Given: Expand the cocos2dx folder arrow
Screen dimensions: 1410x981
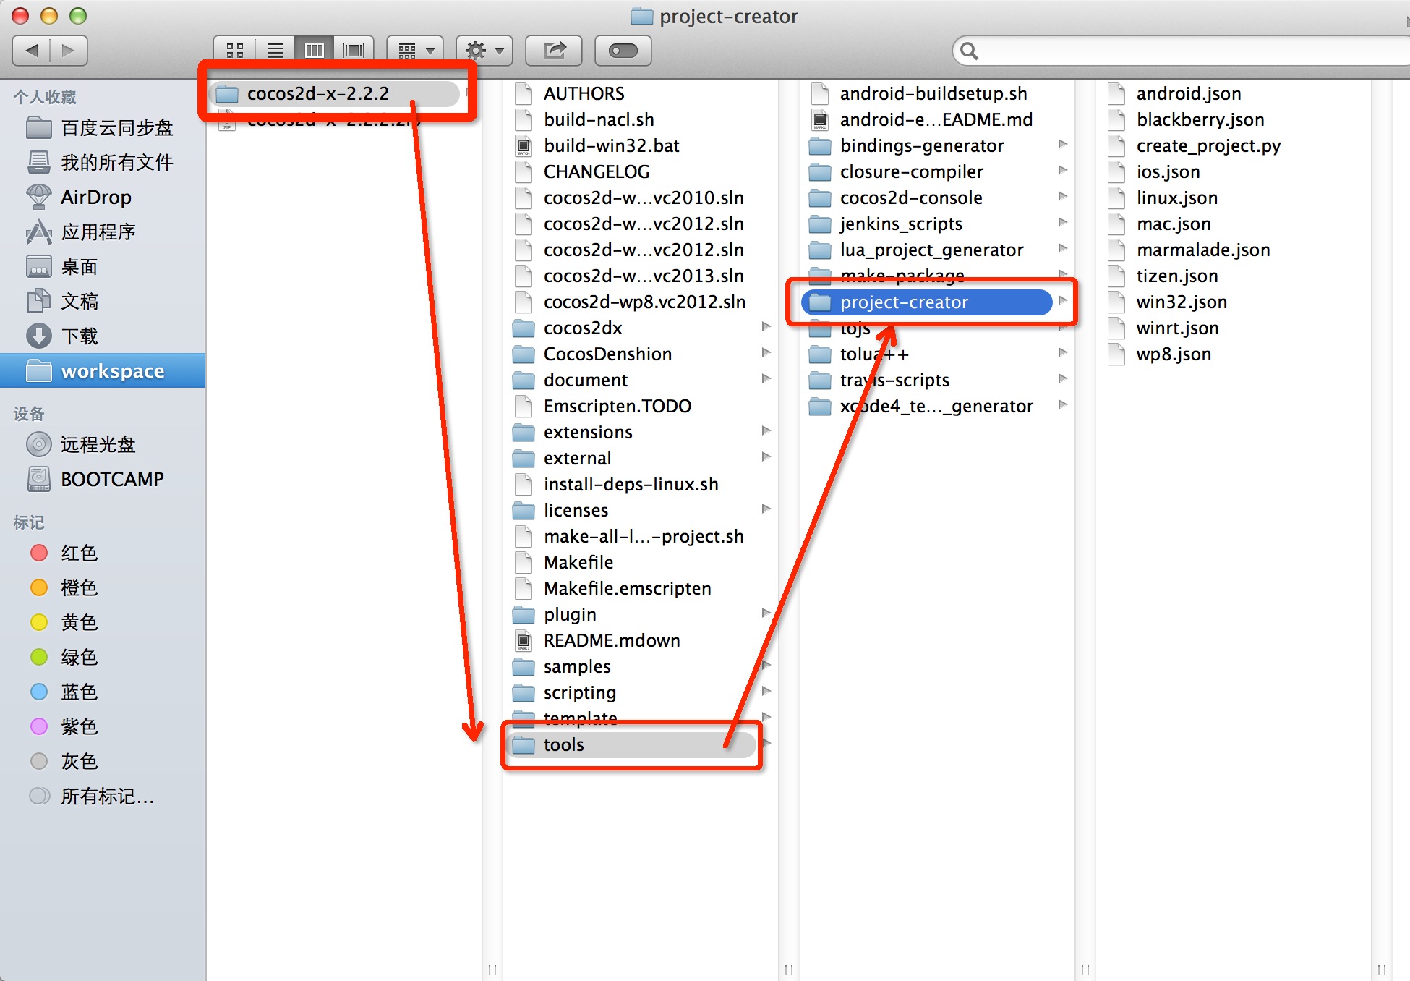Looking at the screenshot, I should point(766,327).
